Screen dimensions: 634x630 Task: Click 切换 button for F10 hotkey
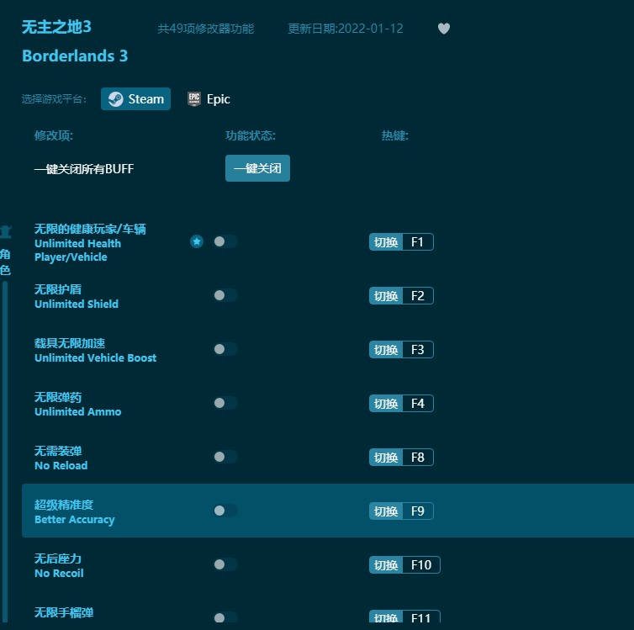pos(386,564)
